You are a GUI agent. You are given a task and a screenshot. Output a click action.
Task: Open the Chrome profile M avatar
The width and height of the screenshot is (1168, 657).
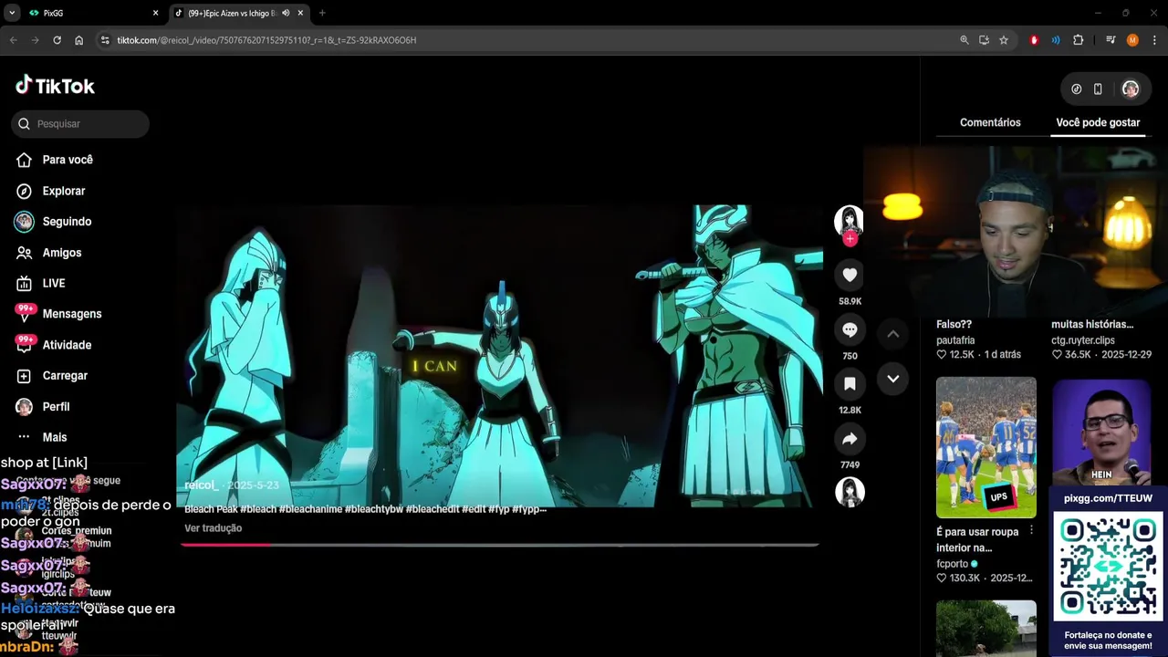[1132, 40]
